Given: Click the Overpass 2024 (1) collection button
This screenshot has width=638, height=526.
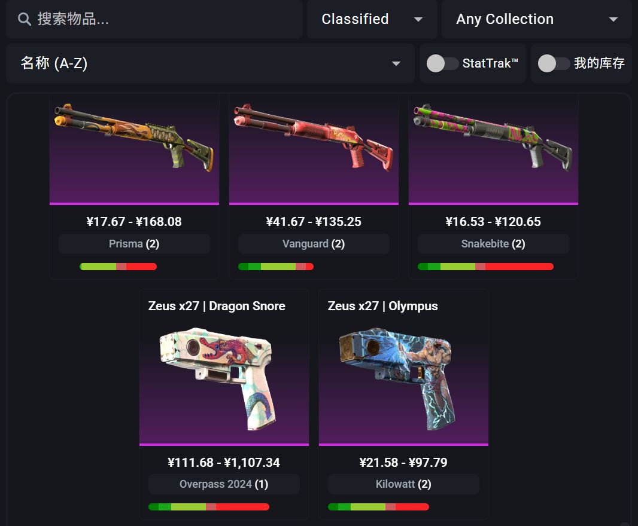Looking at the screenshot, I should pos(224,484).
